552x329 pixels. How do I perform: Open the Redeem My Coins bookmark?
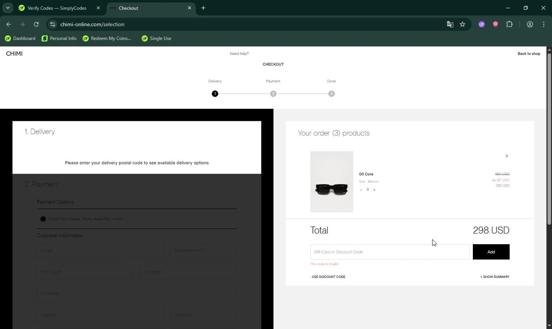pos(107,38)
